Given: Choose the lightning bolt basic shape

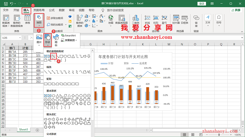Looking at the screenshot, I should point(77,104).
